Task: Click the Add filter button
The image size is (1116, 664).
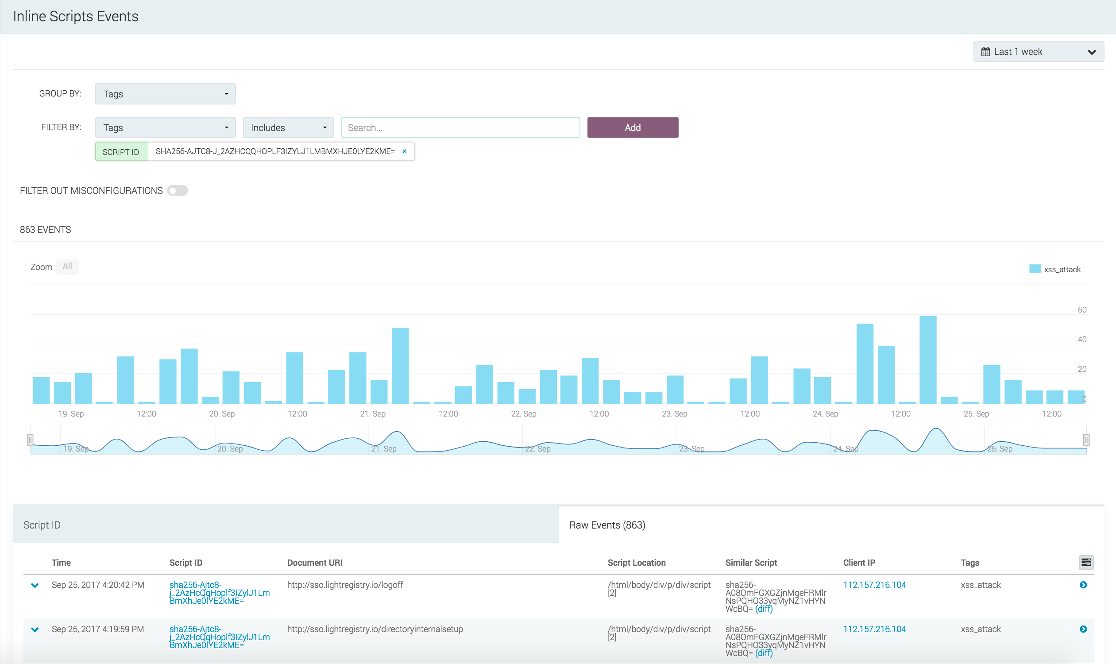Action: point(632,127)
